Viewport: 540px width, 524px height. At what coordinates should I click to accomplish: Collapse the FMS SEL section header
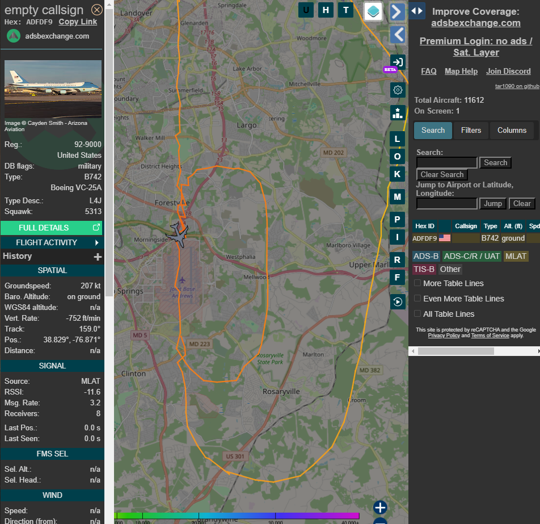(x=52, y=454)
